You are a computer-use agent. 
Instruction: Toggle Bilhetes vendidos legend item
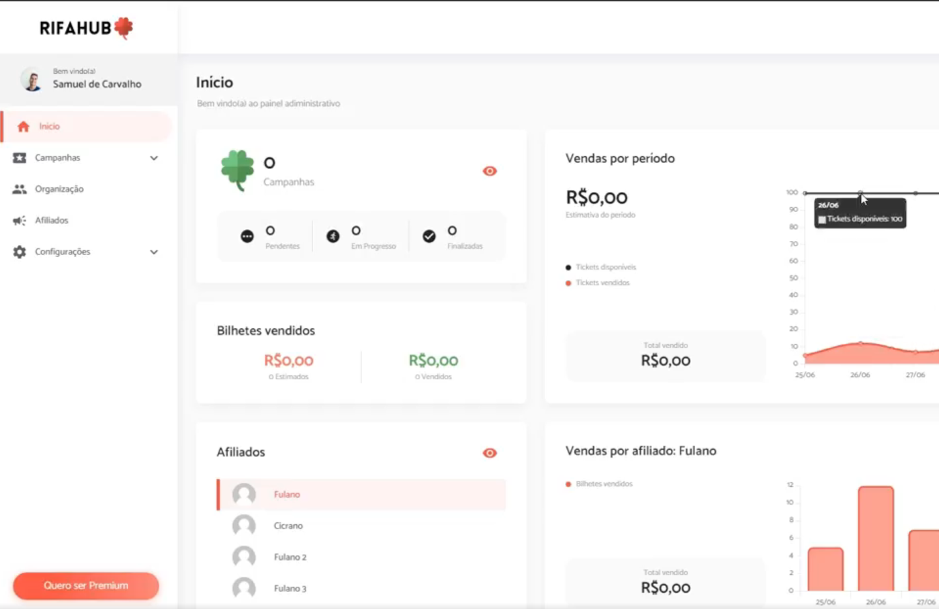tap(599, 484)
